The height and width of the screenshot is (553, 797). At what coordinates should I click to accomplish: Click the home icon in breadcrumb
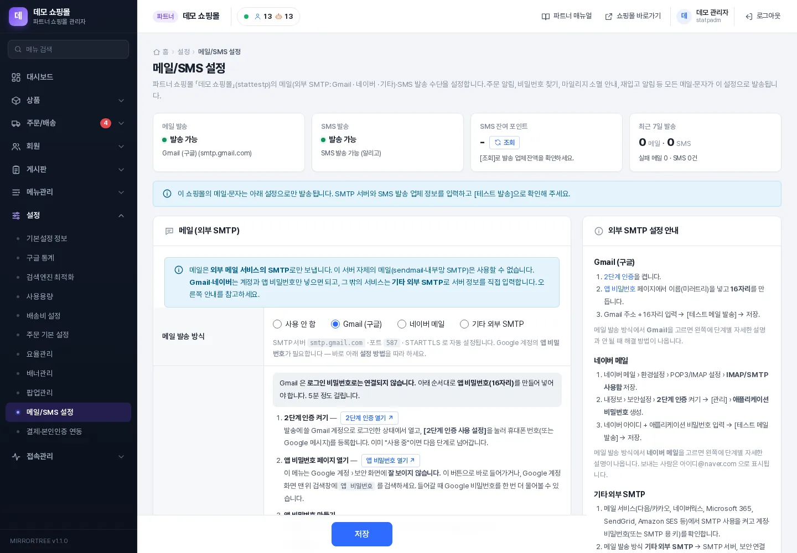[x=157, y=52]
